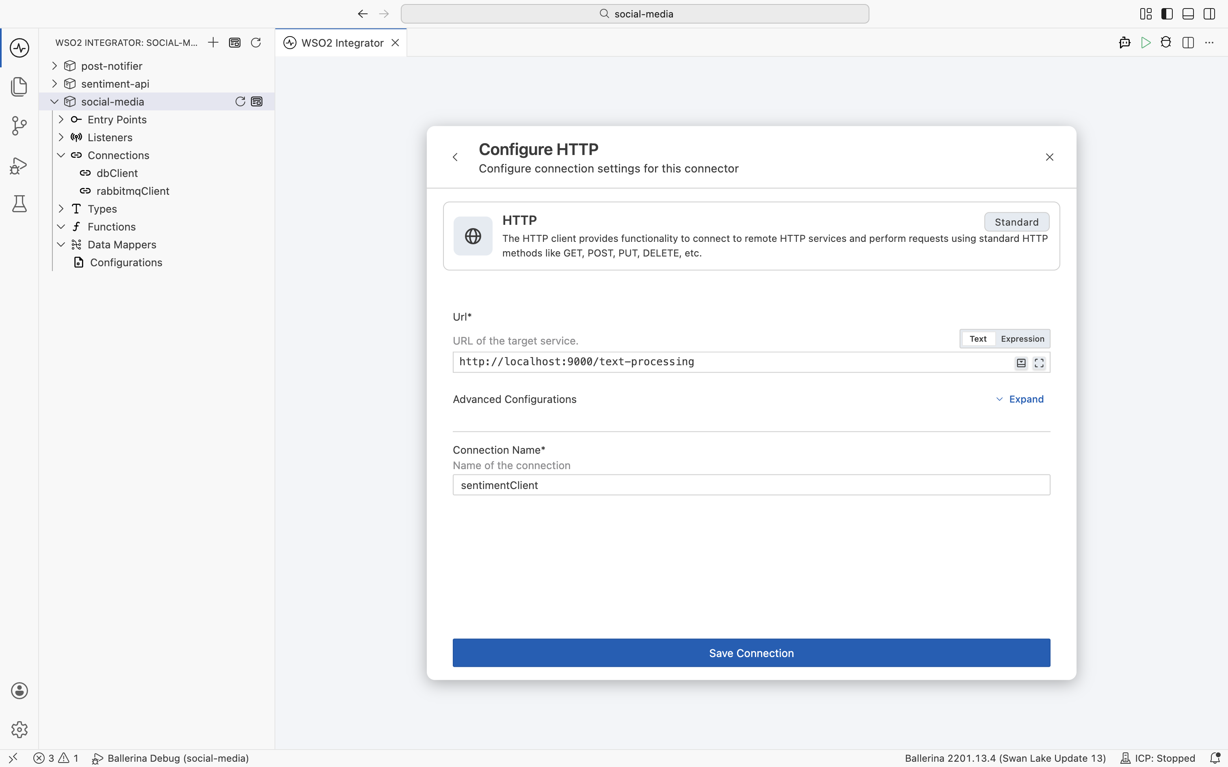Viewport: 1228px width, 767px height.
Task: Open the WSO2 Integrator activity bar icon
Action: (19, 48)
